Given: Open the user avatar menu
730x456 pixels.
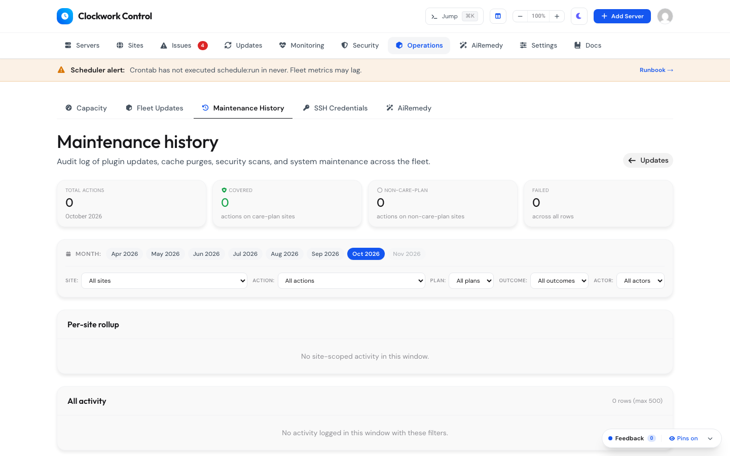Looking at the screenshot, I should click(x=665, y=16).
